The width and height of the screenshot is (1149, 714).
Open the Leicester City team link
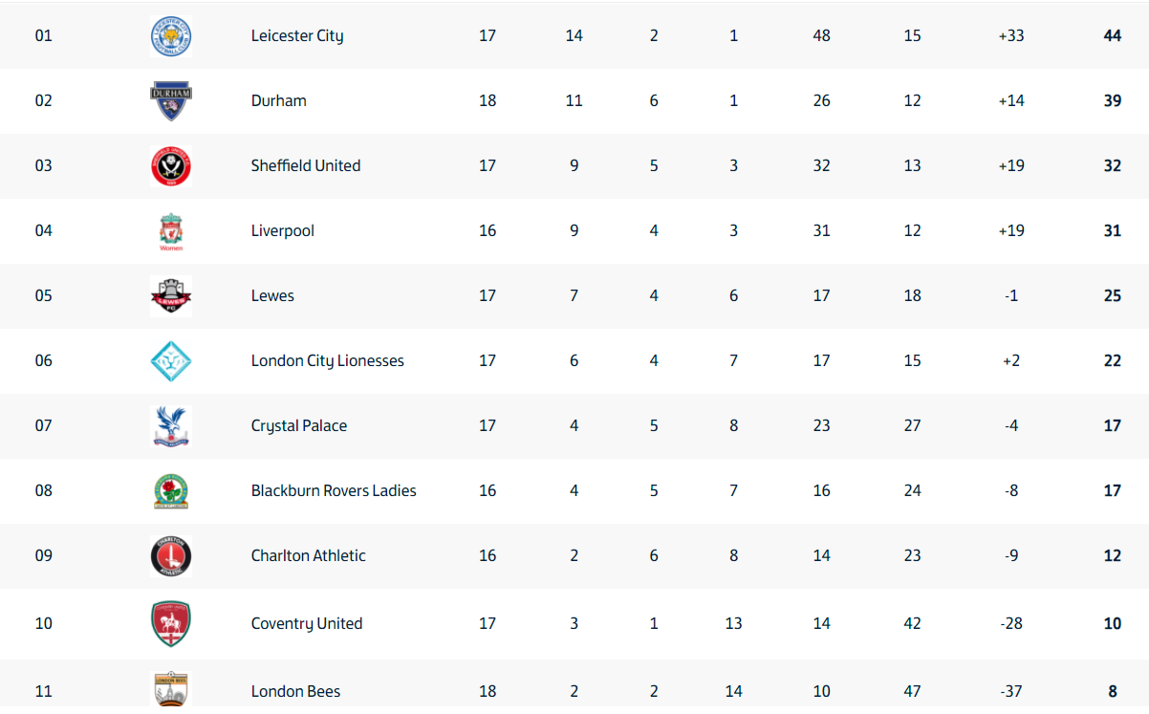coord(297,36)
